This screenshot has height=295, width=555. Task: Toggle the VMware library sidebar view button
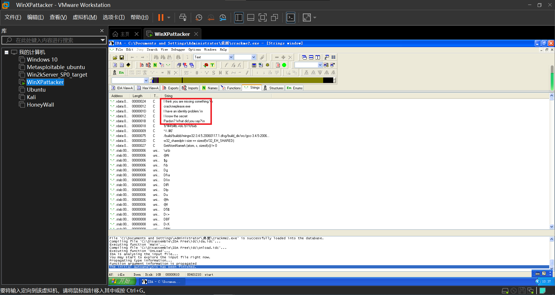[x=239, y=17]
